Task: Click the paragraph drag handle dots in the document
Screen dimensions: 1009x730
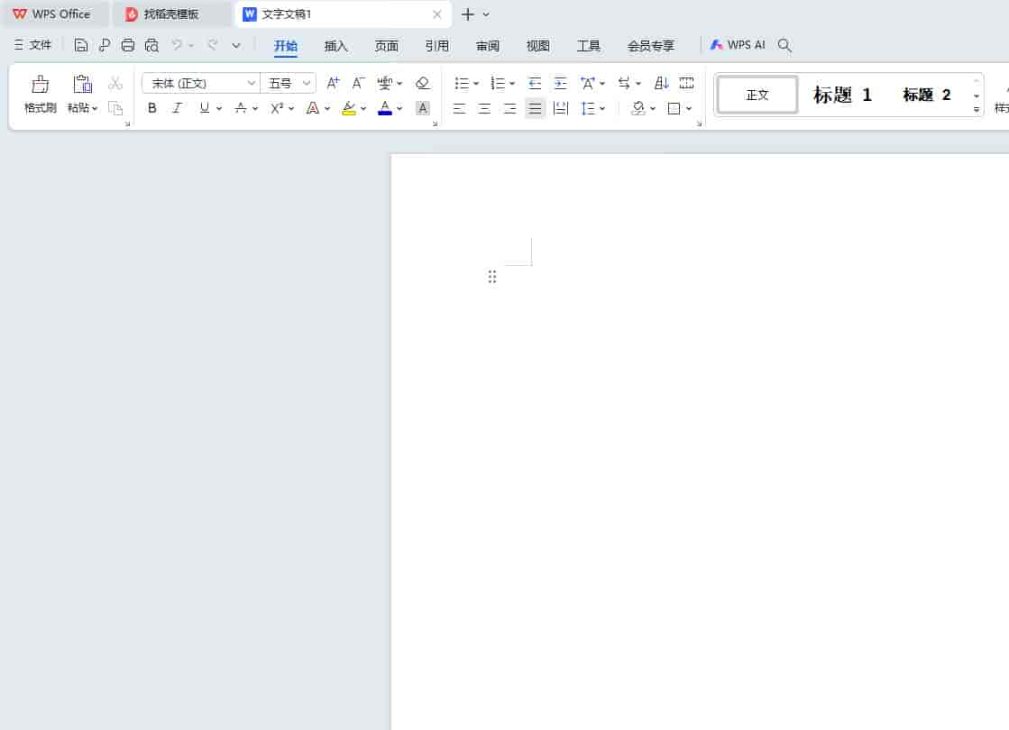Action: pos(492,278)
